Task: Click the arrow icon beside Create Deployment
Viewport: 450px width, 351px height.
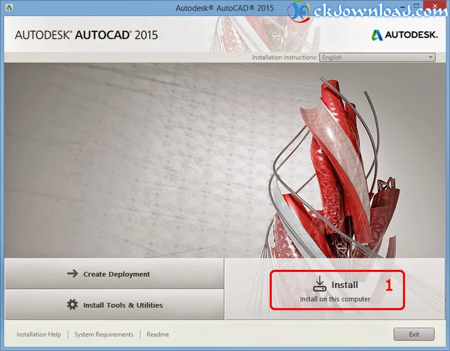Action: (x=73, y=273)
